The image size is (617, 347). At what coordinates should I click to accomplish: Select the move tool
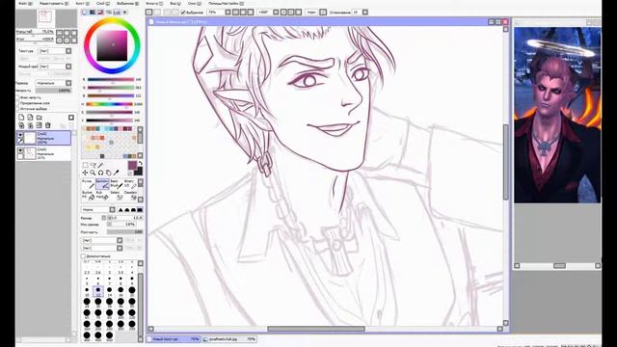coord(85,173)
